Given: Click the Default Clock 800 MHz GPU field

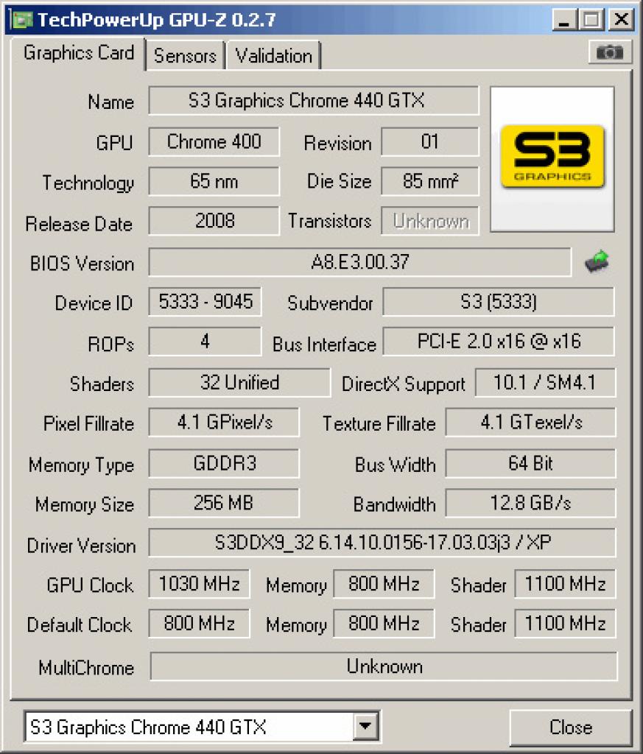Looking at the screenshot, I should click(x=199, y=624).
